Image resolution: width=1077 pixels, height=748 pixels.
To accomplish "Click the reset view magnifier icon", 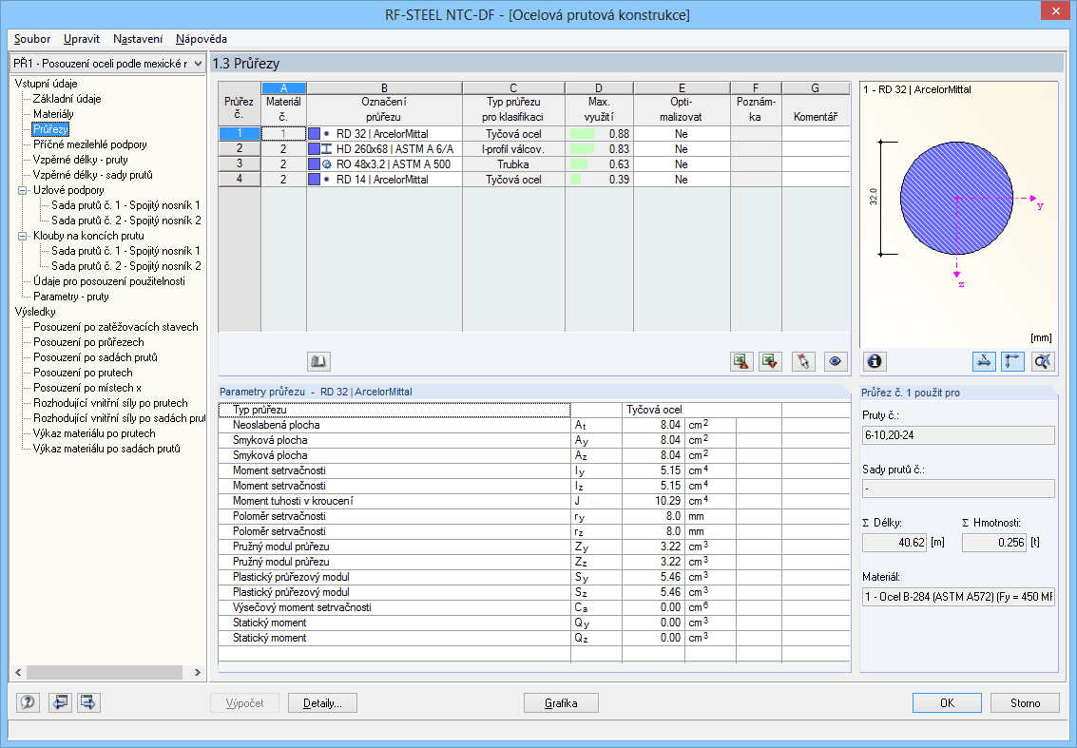I will pos(1043,361).
